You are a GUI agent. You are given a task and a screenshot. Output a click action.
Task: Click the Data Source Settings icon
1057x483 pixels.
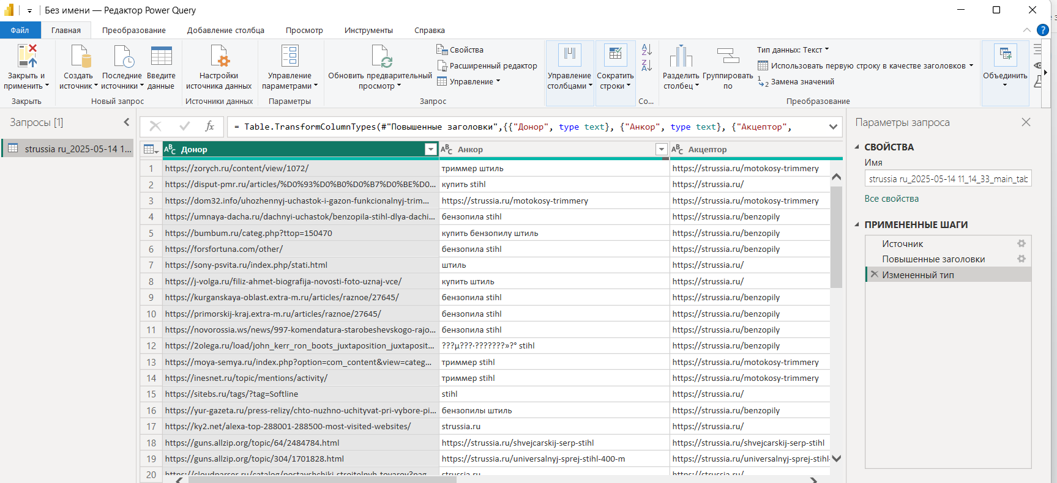pyautogui.click(x=219, y=56)
